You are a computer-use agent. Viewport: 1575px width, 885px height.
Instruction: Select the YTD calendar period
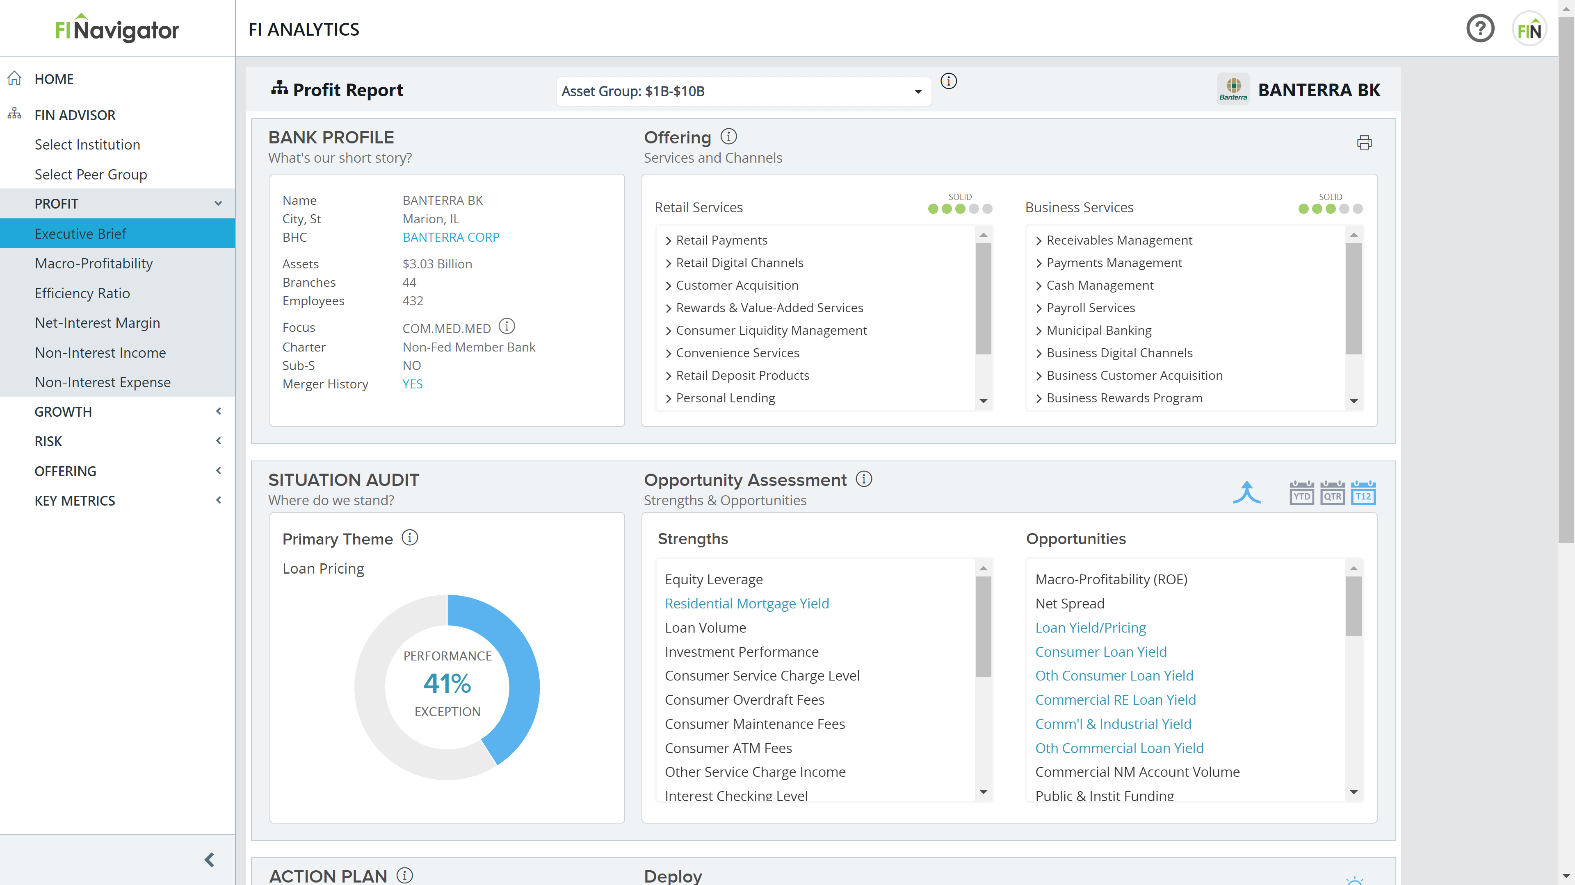click(x=1302, y=493)
